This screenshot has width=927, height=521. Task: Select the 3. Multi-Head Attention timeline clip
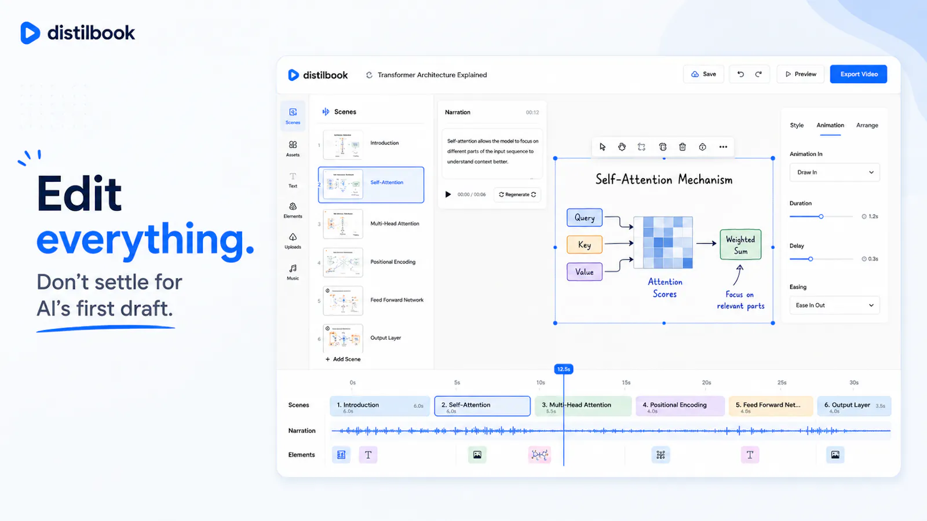(583, 406)
